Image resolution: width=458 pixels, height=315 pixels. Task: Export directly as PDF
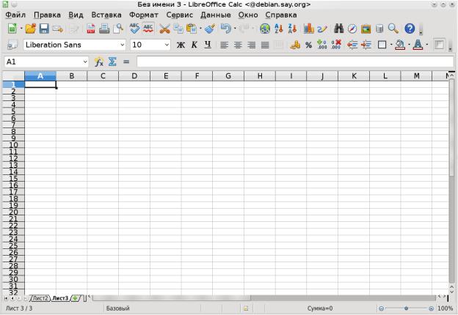coord(90,29)
